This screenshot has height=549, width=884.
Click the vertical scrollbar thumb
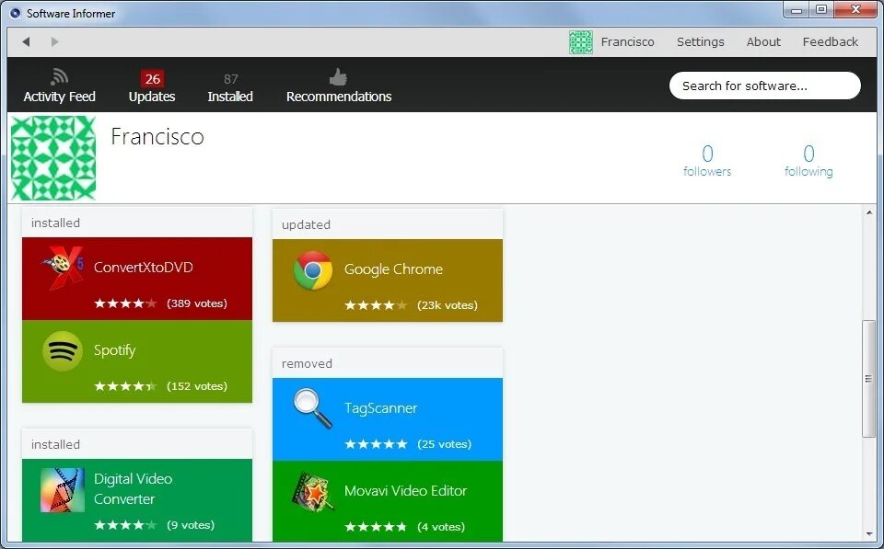point(868,378)
